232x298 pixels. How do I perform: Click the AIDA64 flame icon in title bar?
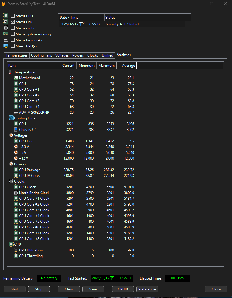click(x=4, y=4)
